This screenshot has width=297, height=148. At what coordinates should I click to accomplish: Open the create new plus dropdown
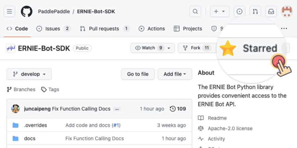(220, 11)
